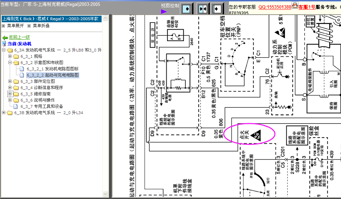Click the purple play arrow under 视图控制
The width and height of the screenshot is (341, 199).
tap(164, 11)
